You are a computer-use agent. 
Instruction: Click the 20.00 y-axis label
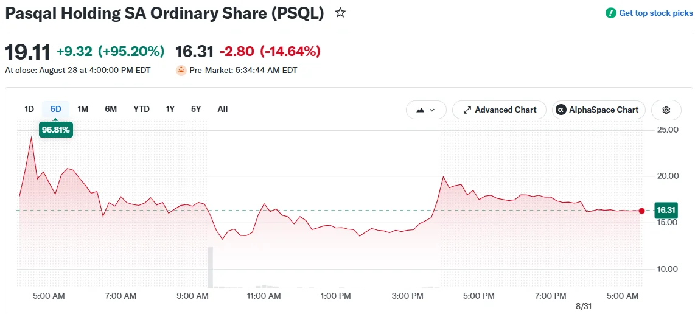point(668,176)
